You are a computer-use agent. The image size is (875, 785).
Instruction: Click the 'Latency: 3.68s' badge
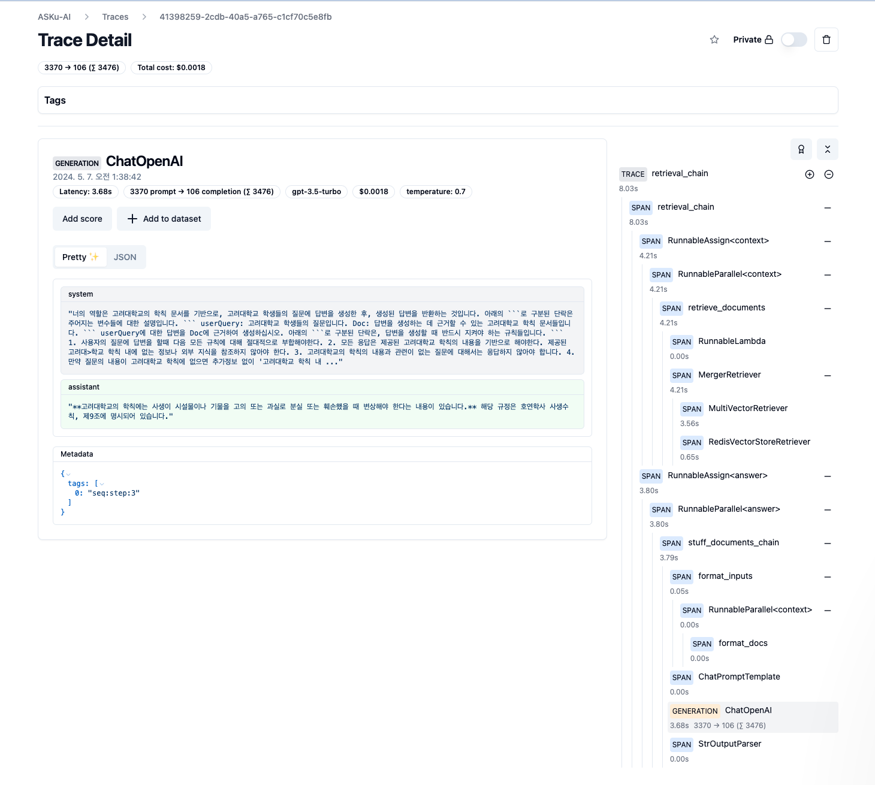click(86, 192)
